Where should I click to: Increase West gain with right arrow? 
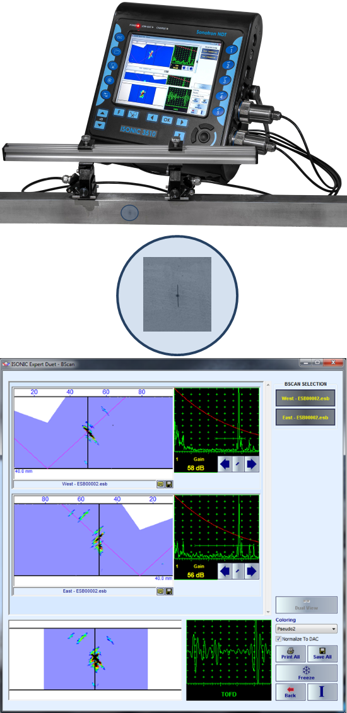tap(252, 465)
